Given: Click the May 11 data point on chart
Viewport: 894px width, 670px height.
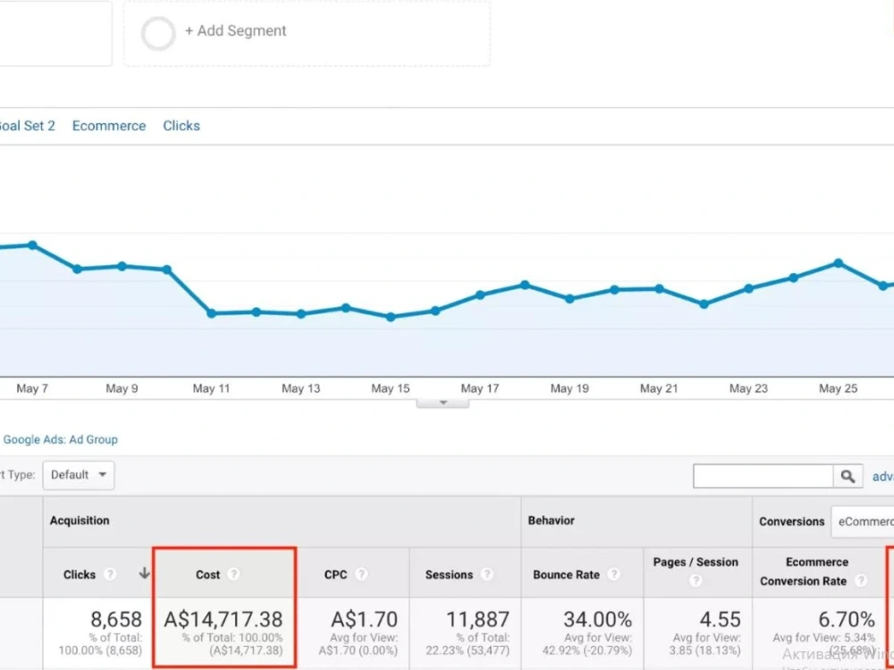Looking at the screenshot, I should (x=212, y=314).
